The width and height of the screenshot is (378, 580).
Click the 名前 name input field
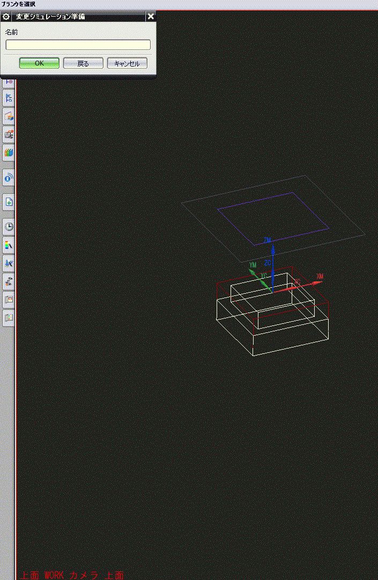click(x=78, y=45)
